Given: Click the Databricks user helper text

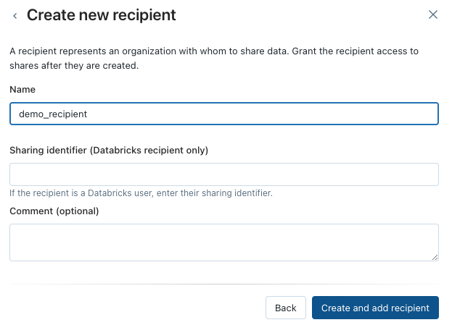Looking at the screenshot, I should (141, 193).
